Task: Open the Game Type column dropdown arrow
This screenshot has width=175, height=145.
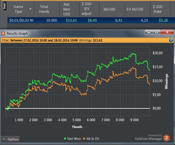Action: click(30, 9)
